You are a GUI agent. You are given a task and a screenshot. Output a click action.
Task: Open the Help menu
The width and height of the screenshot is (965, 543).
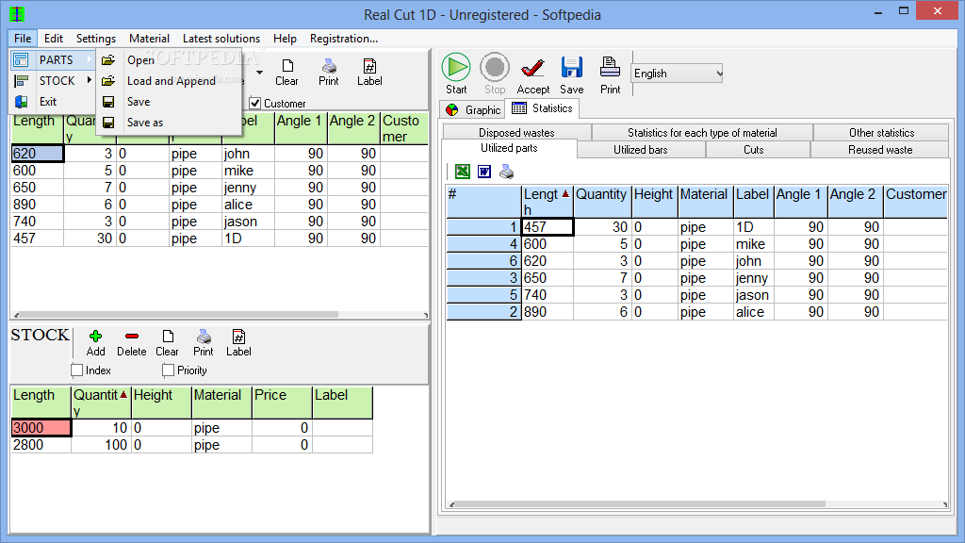285,38
